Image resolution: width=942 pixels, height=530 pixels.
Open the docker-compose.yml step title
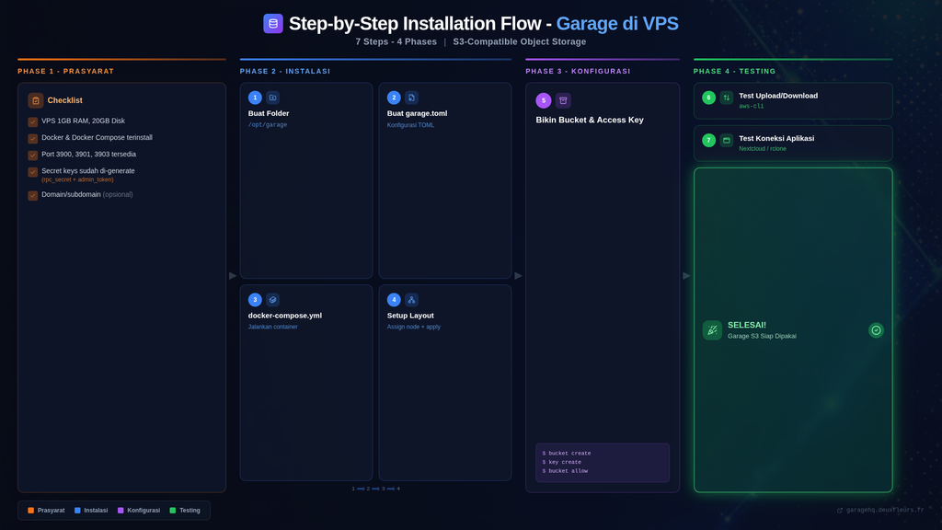(285, 315)
